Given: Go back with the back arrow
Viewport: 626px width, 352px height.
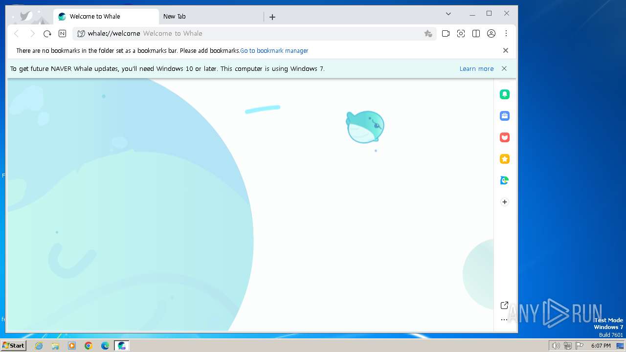Looking at the screenshot, I should 17,34.
